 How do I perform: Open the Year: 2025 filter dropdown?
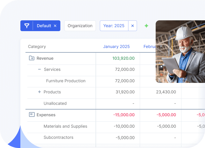(x=114, y=26)
